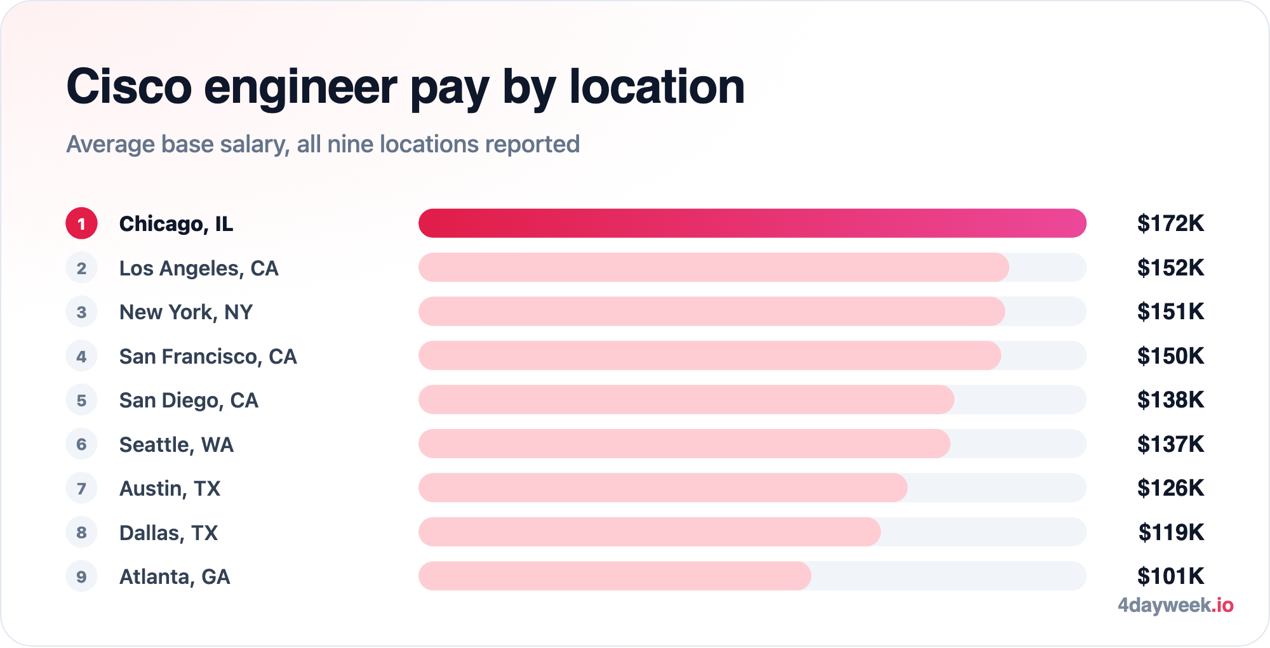Click the rank 7 circle badge
This screenshot has width=1270, height=648.
pos(81,488)
